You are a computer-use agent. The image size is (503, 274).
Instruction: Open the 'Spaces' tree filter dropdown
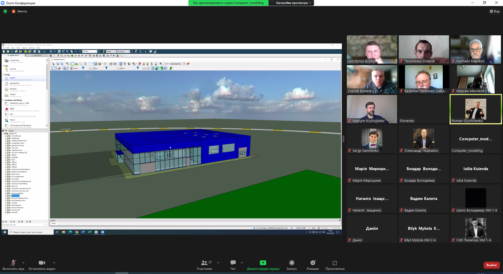pyautogui.click(x=28, y=131)
